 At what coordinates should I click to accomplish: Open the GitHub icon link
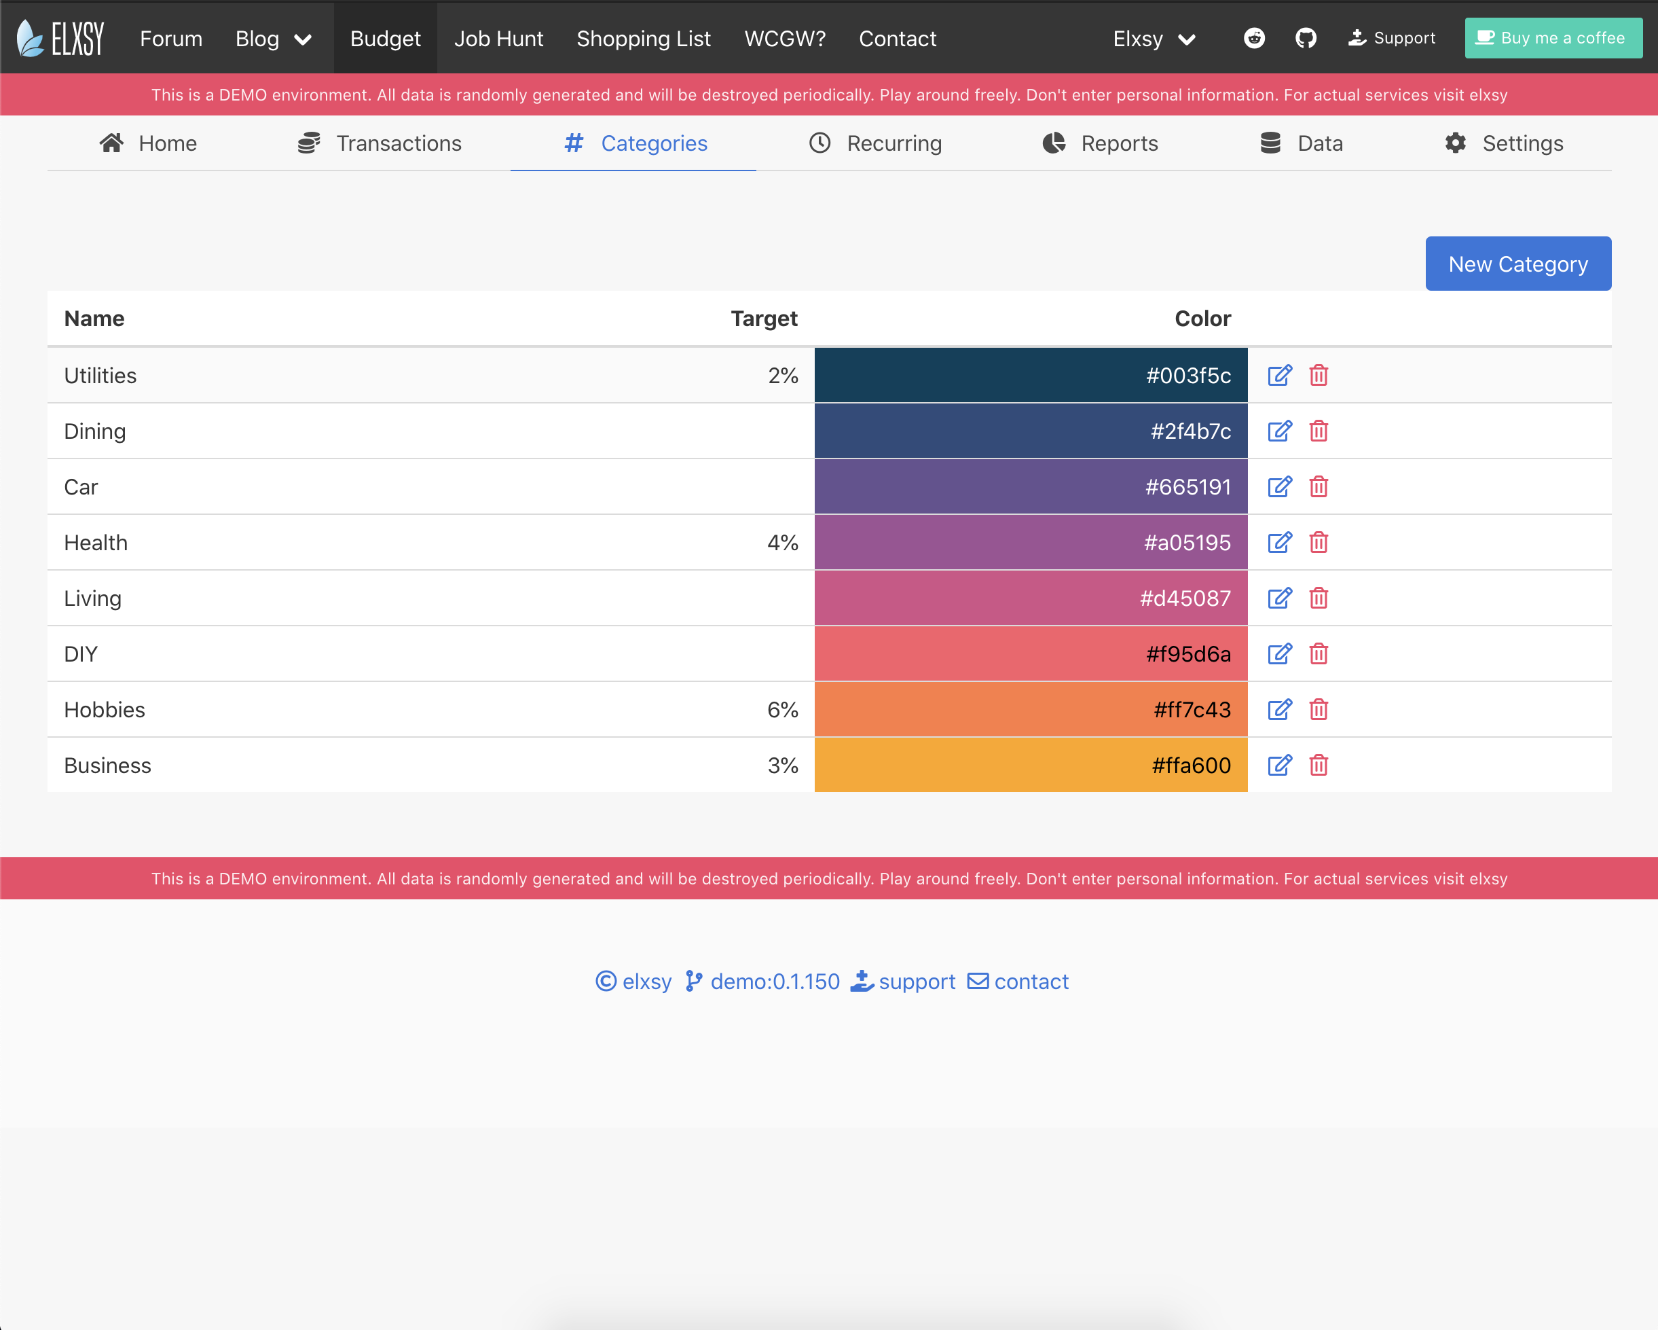[1305, 37]
